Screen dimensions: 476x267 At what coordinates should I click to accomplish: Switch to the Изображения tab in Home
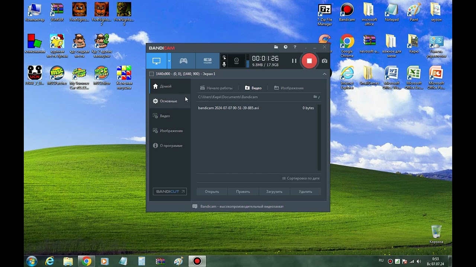[x=289, y=88]
